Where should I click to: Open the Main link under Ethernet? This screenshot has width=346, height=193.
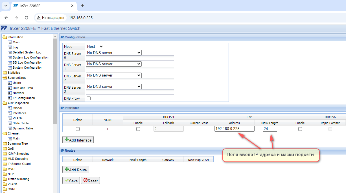click(x=16, y=138)
